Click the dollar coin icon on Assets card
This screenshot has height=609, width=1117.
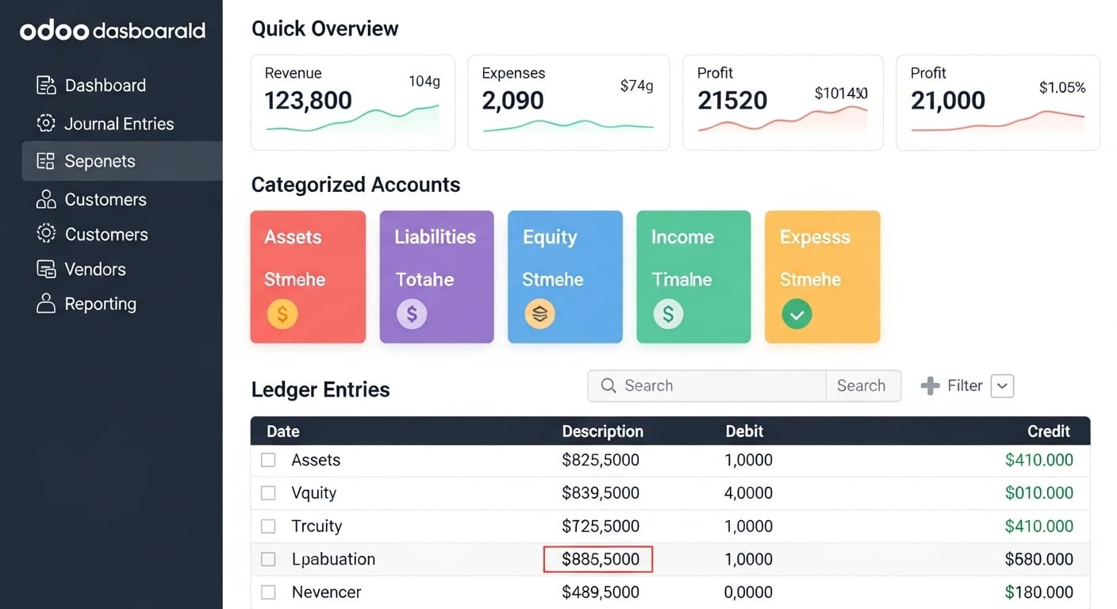pos(282,314)
